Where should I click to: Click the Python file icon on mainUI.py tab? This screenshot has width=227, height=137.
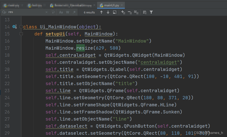click(101, 5)
